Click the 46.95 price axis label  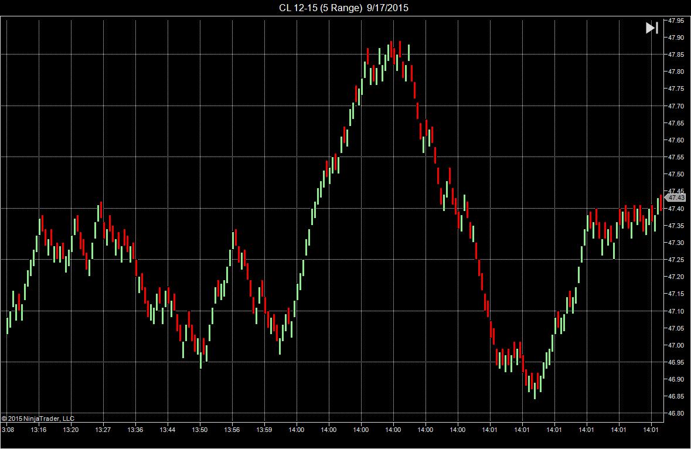tap(676, 362)
